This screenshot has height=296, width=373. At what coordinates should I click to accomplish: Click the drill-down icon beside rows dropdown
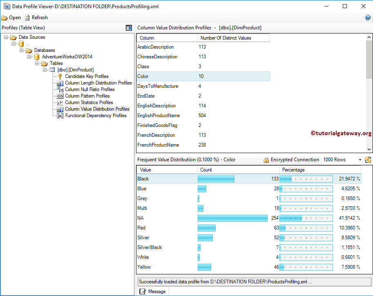click(x=368, y=160)
